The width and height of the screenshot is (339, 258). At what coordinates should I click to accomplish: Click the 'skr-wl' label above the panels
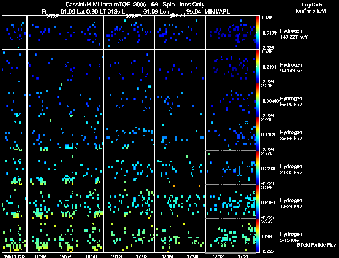tap(177, 16)
